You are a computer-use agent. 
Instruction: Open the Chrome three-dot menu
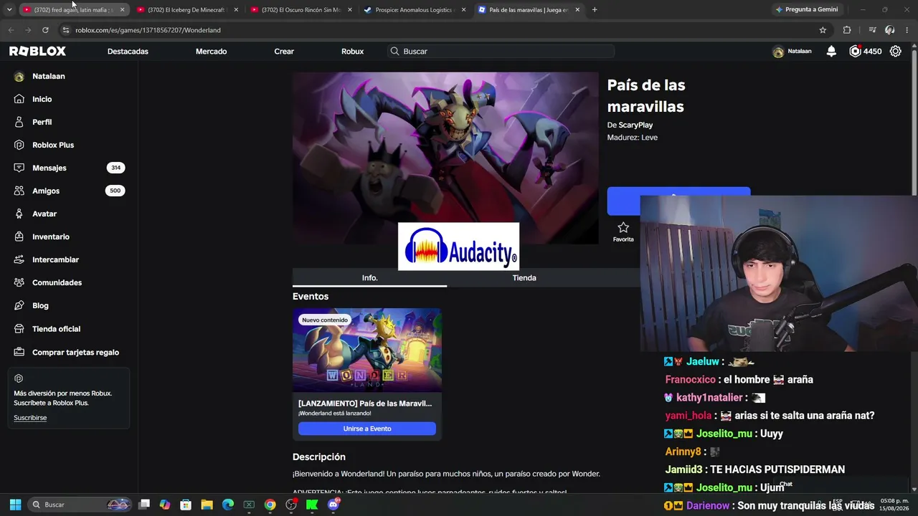click(x=907, y=30)
